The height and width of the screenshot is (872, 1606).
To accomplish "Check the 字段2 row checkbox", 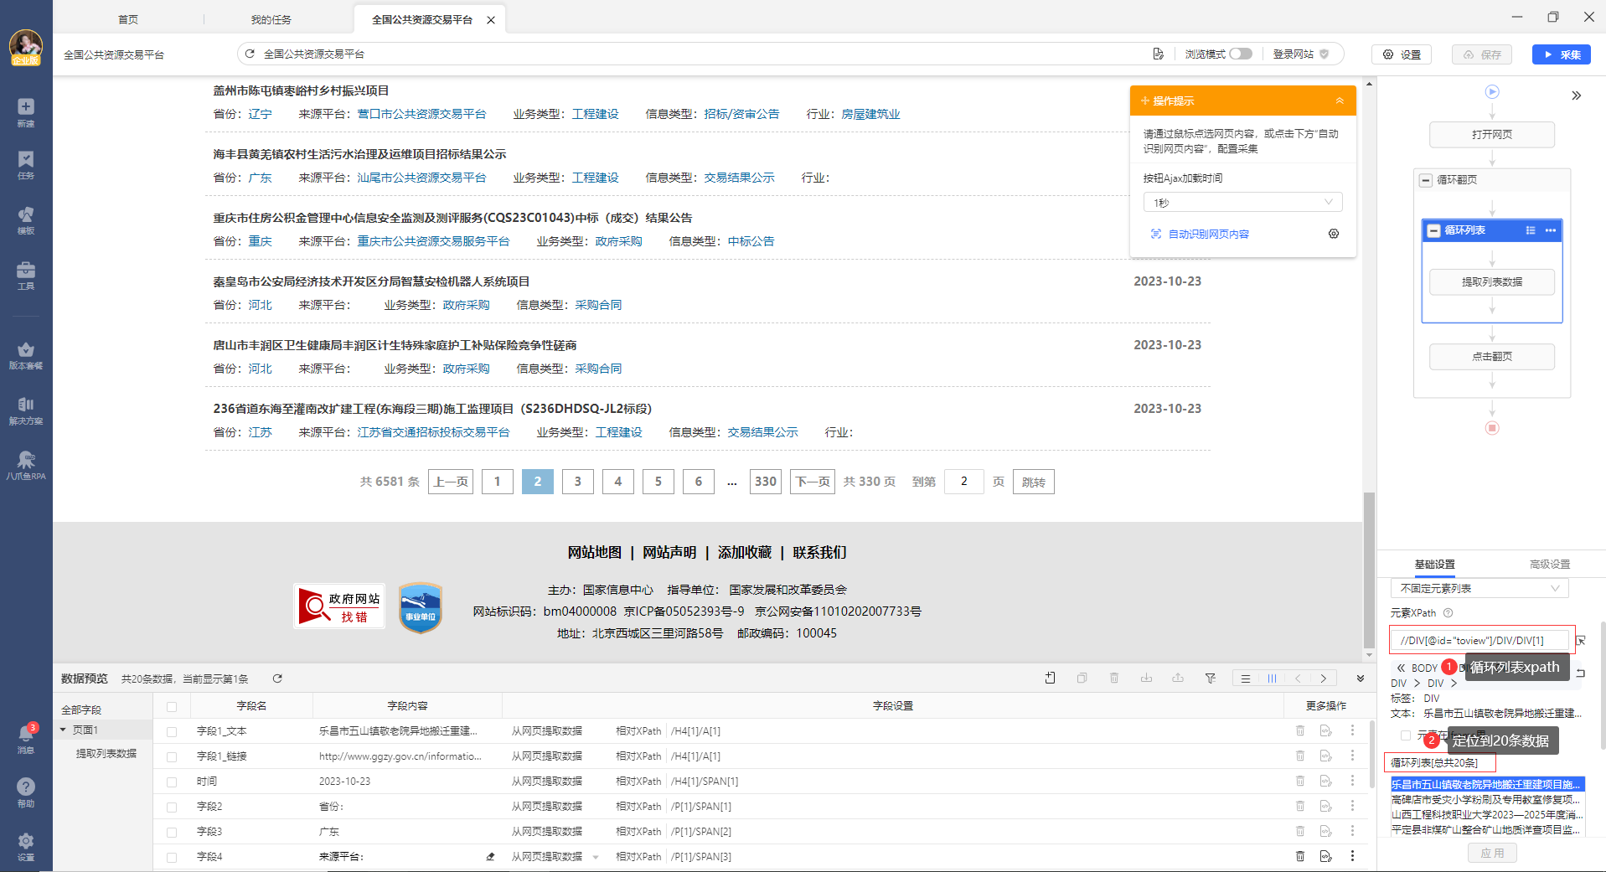I will tap(172, 807).
